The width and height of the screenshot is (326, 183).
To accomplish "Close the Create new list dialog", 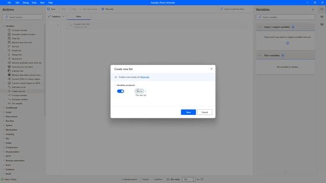I will pyautogui.click(x=211, y=69).
